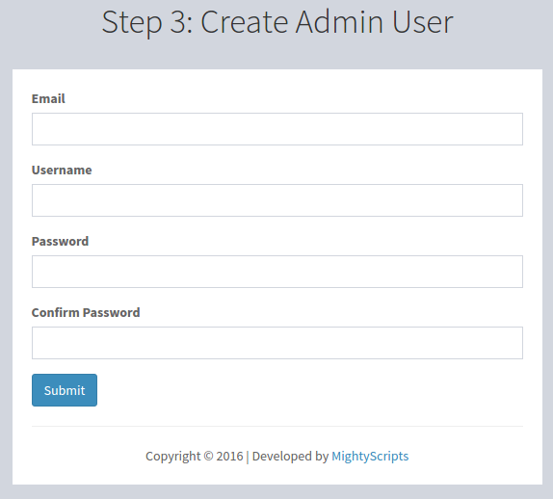Click the copyright © symbol
The width and height of the screenshot is (553, 499).
(x=208, y=456)
